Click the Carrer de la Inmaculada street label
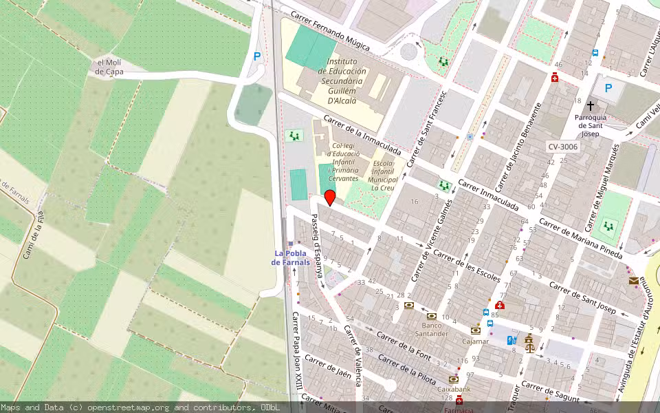 [x=362, y=135]
